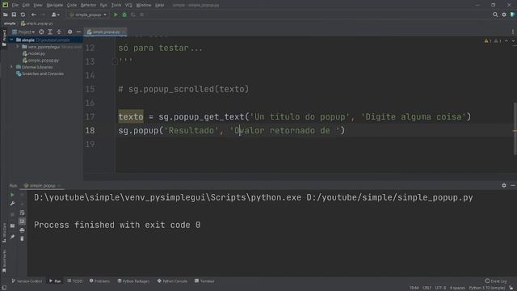Screen dimensions: 517x291
Task: Open Python Console tool window
Action: click(x=172, y=281)
